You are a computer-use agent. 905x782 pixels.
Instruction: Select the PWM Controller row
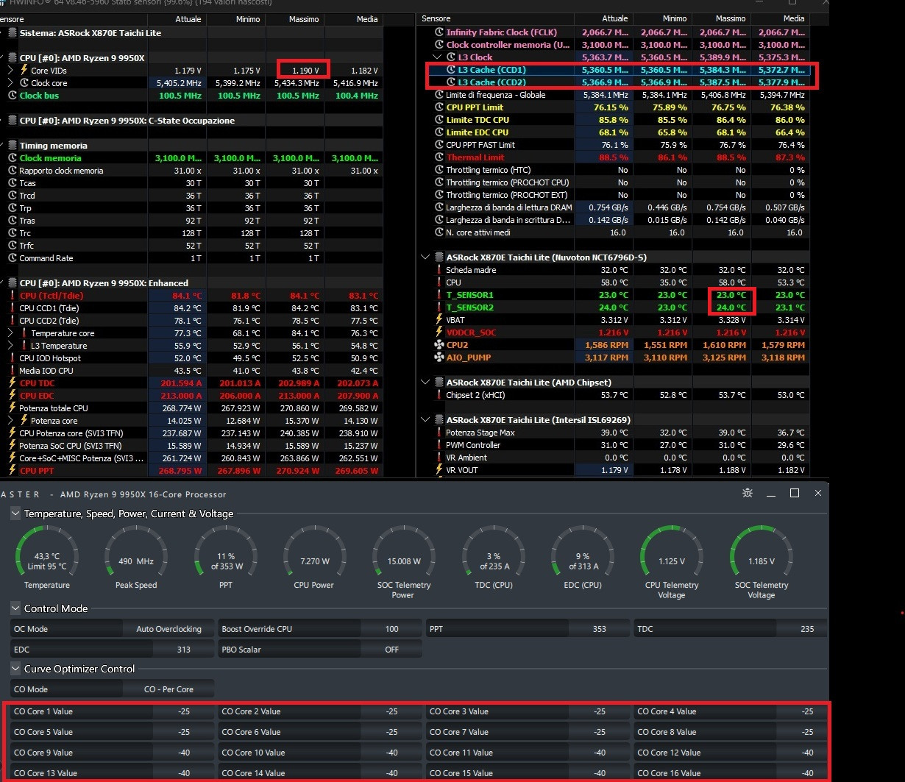[615, 445]
